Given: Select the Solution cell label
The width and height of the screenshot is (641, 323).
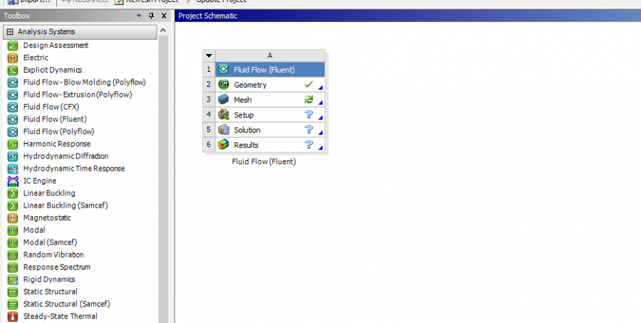Looking at the screenshot, I should [247, 130].
